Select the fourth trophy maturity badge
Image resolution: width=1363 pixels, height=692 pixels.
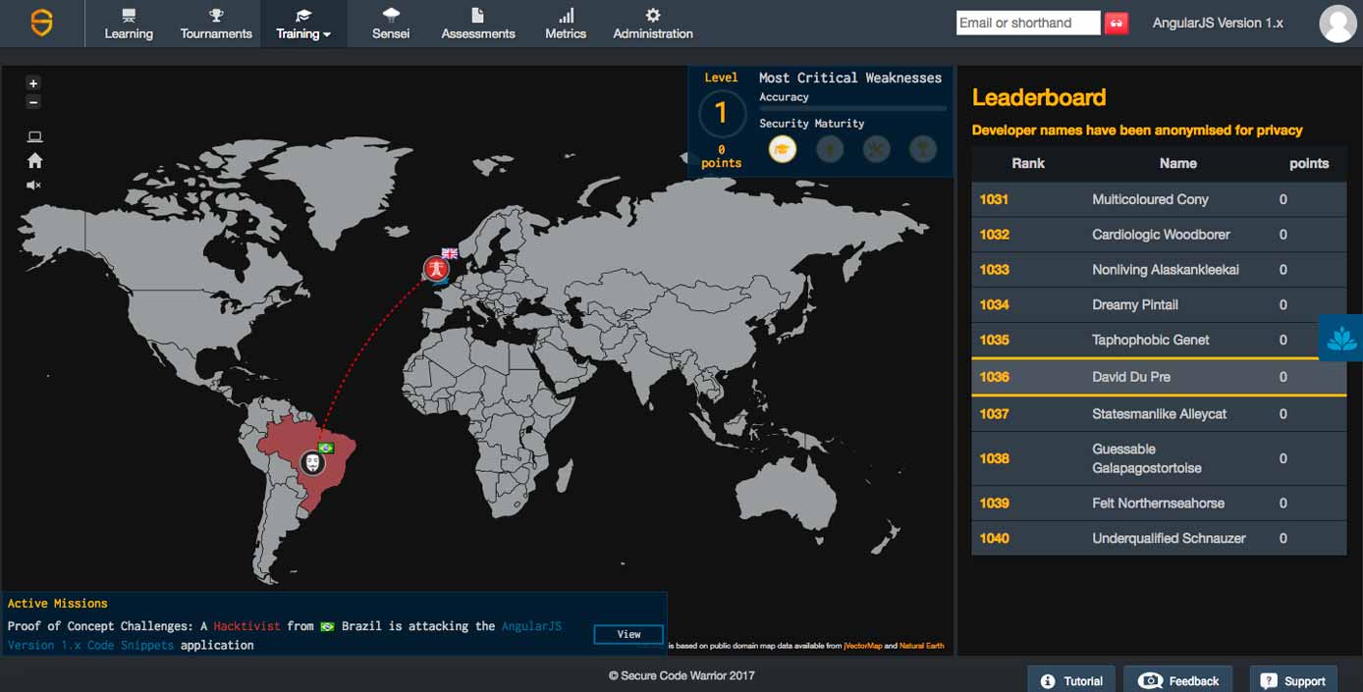tap(922, 149)
